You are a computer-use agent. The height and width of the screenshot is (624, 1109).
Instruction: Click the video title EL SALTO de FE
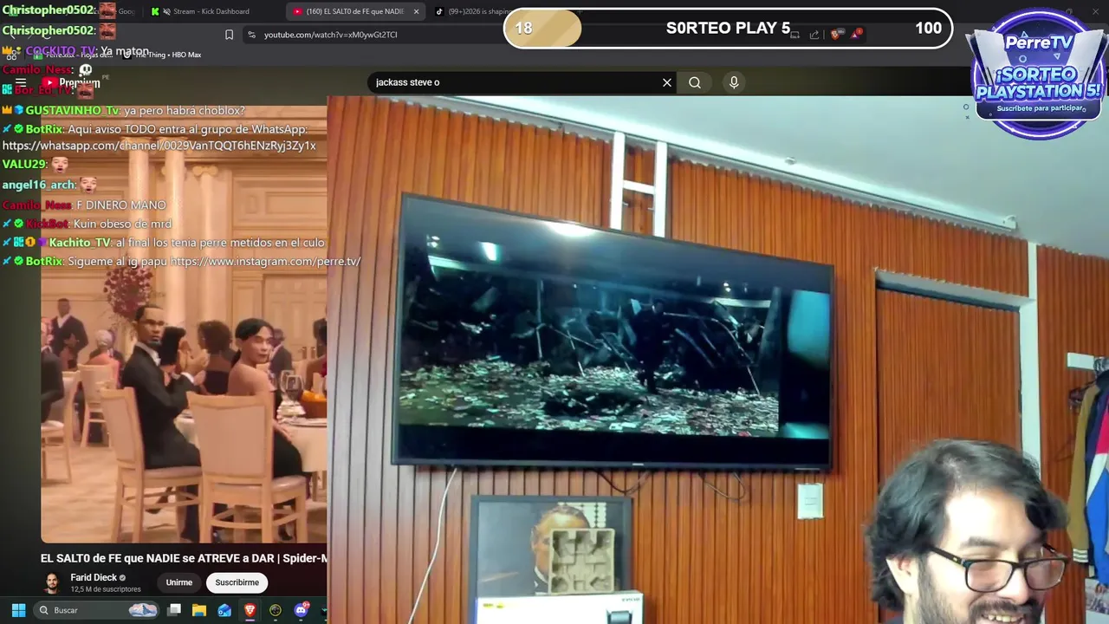[x=184, y=558]
